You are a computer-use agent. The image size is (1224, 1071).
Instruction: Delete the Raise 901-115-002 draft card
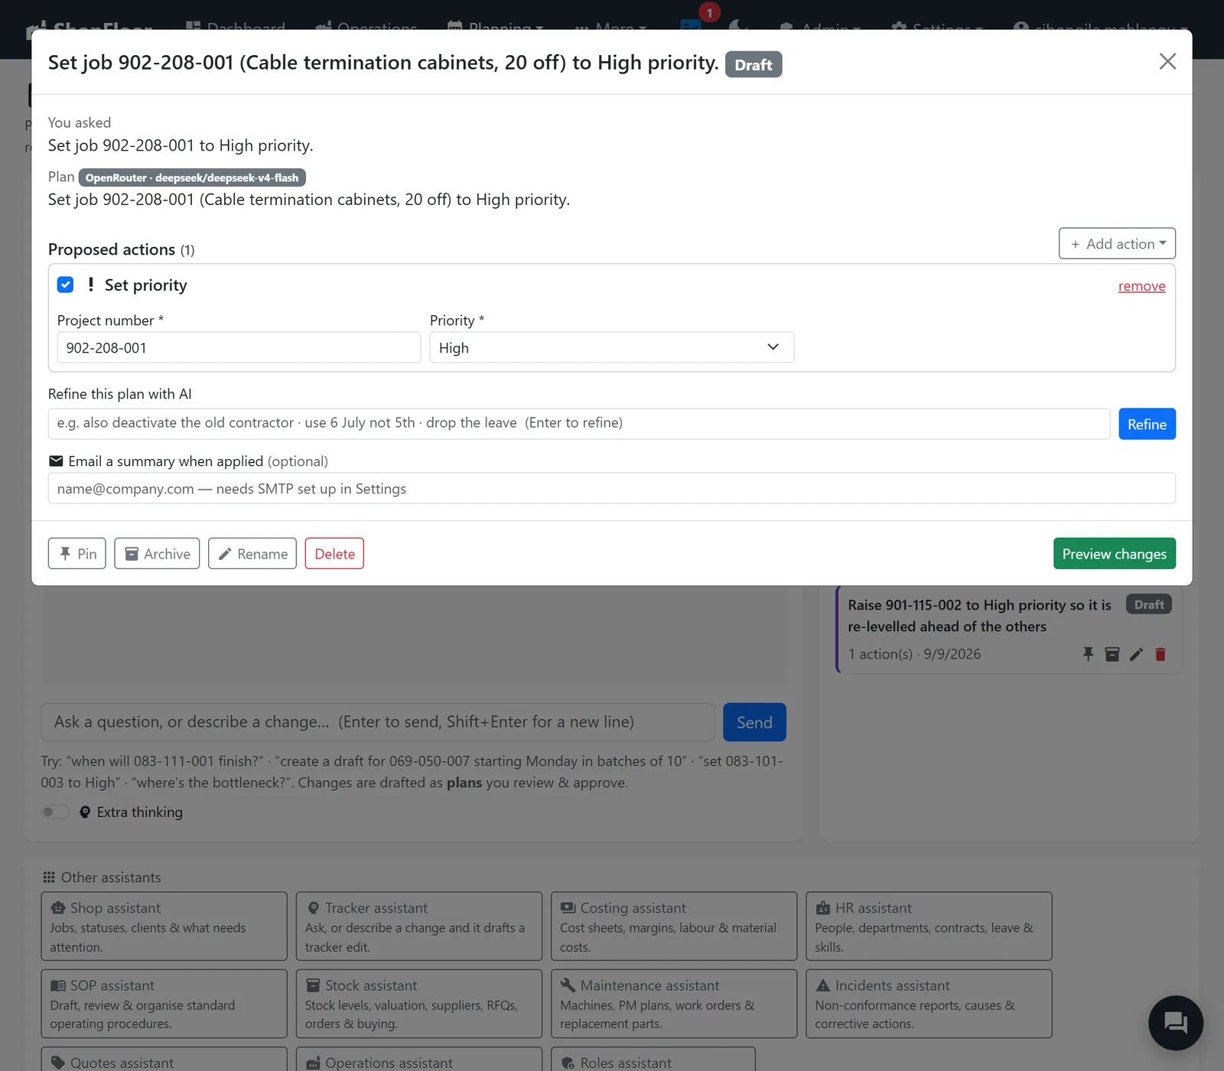pyautogui.click(x=1161, y=654)
